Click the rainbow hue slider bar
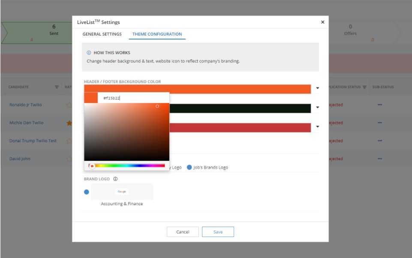 coord(126,166)
